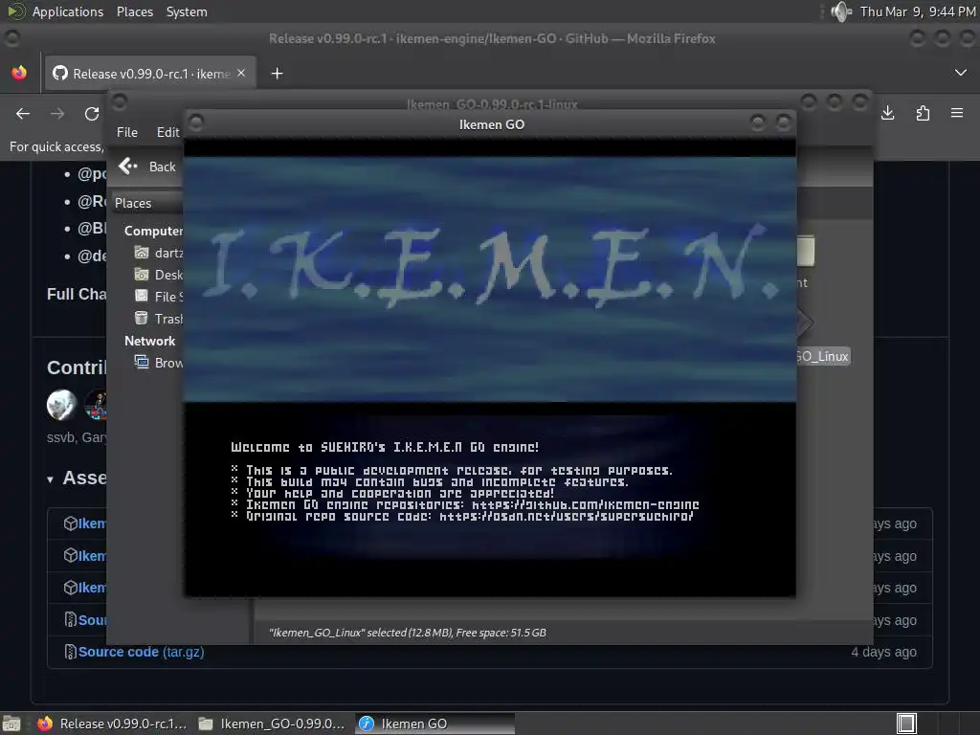This screenshot has width=980, height=735.
Task: Click the show desktop icon in bottom panel
Action: [11, 724]
